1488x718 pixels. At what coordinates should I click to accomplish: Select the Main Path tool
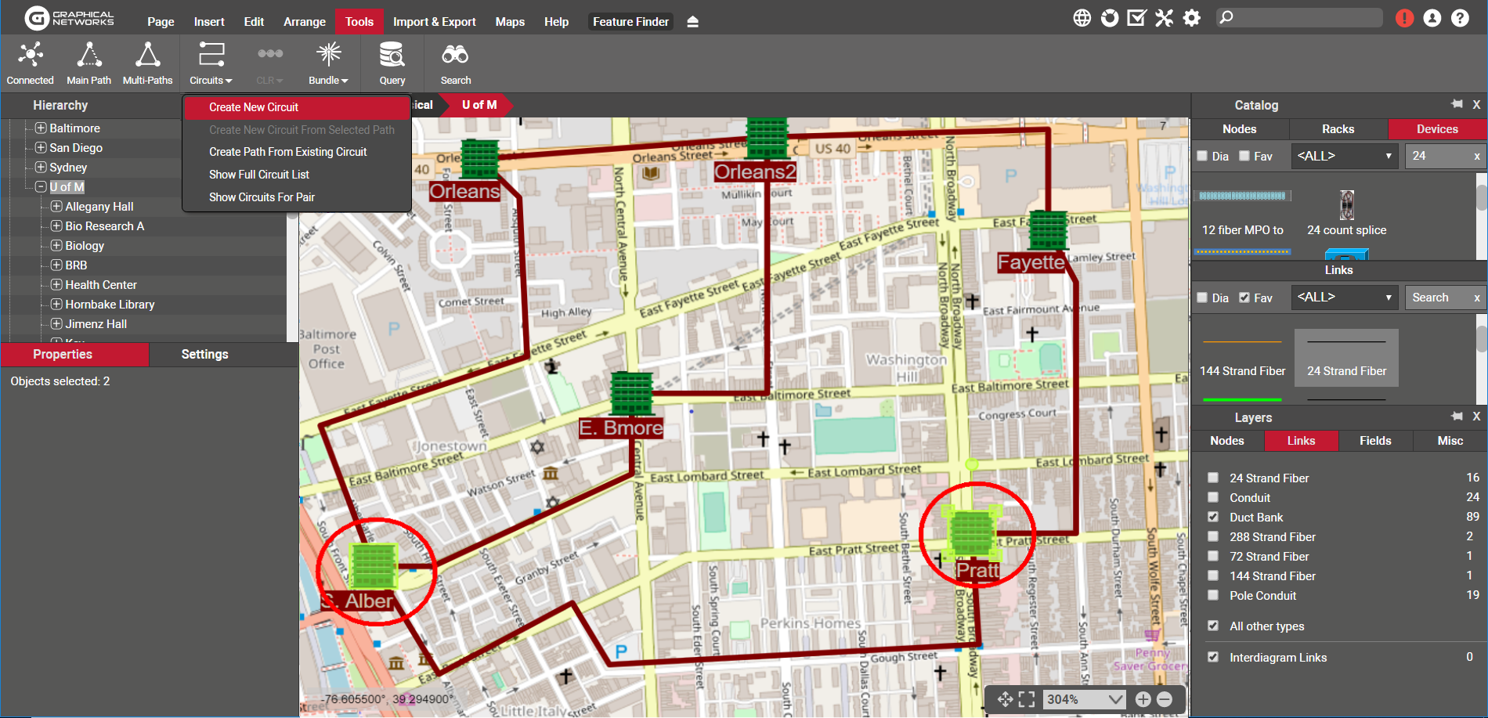[88, 64]
